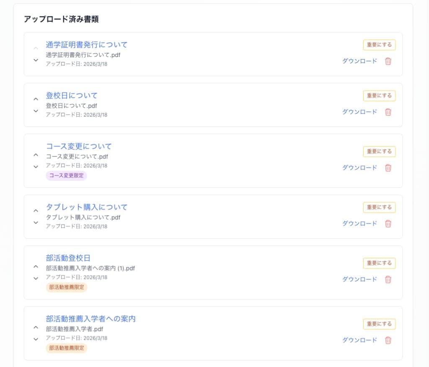Click 重要にする on 登校日について
This screenshot has width=429, height=367.
(379, 96)
